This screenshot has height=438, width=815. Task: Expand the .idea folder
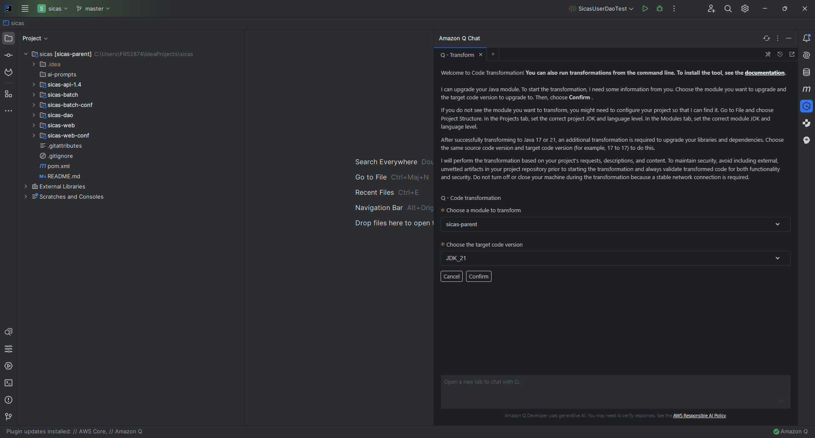(34, 64)
